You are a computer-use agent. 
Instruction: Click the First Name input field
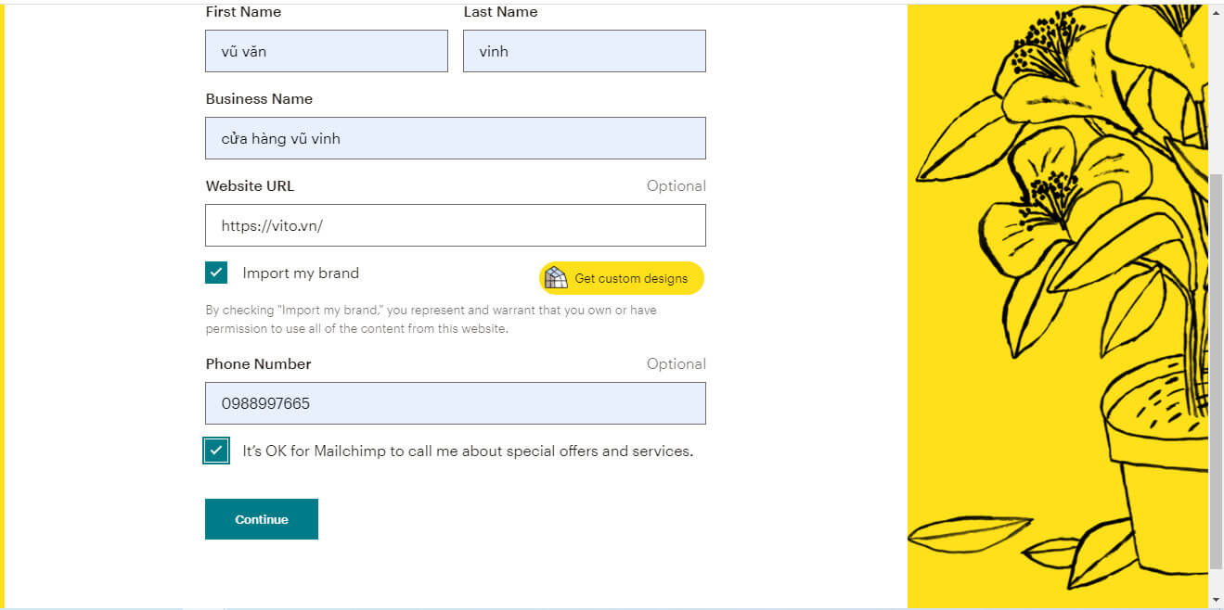[326, 51]
